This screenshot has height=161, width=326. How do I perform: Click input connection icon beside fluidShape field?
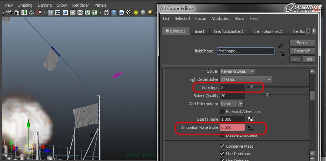[281, 47]
